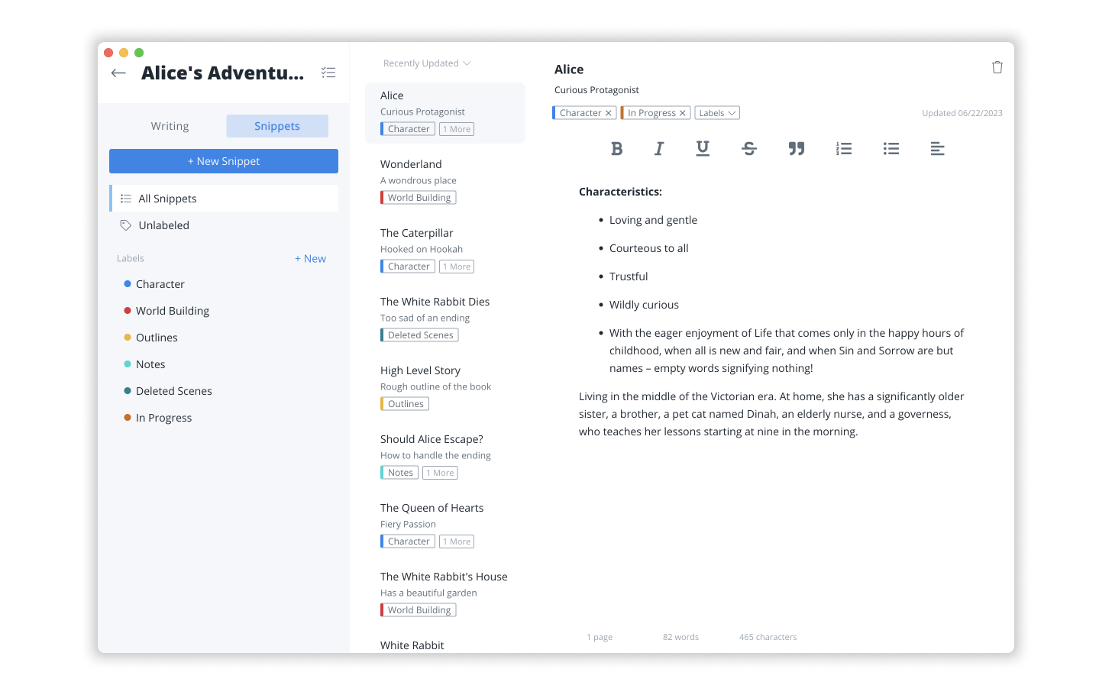Viewport: 1112px width, 695px height.
Task: Delete the snippet with the trash icon
Action: 997,67
